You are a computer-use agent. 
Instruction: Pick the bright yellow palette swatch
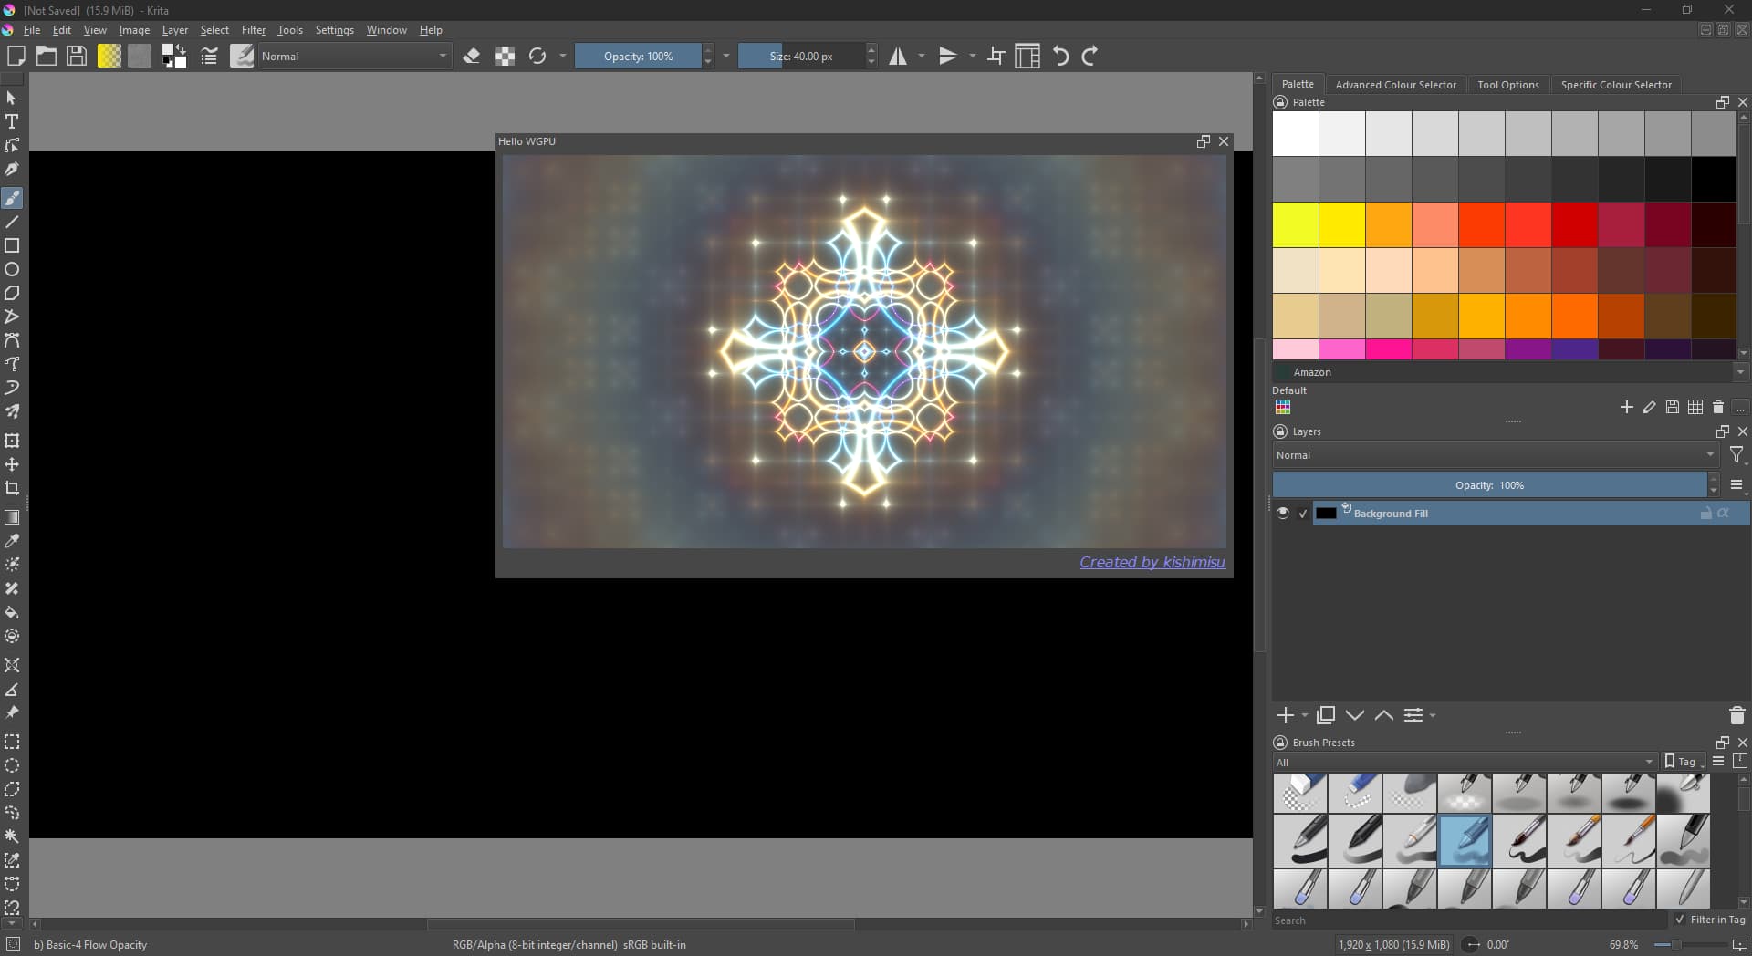click(x=1295, y=224)
